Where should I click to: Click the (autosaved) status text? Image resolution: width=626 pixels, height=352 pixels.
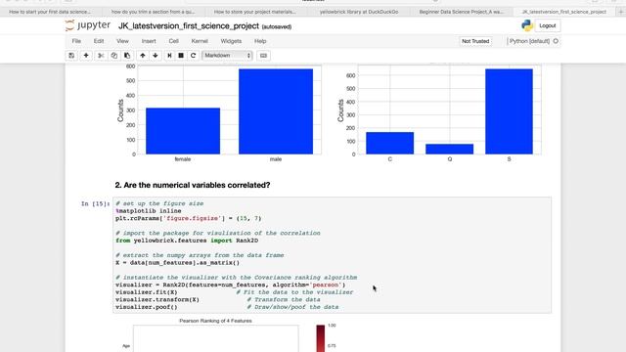click(x=277, y=26)
